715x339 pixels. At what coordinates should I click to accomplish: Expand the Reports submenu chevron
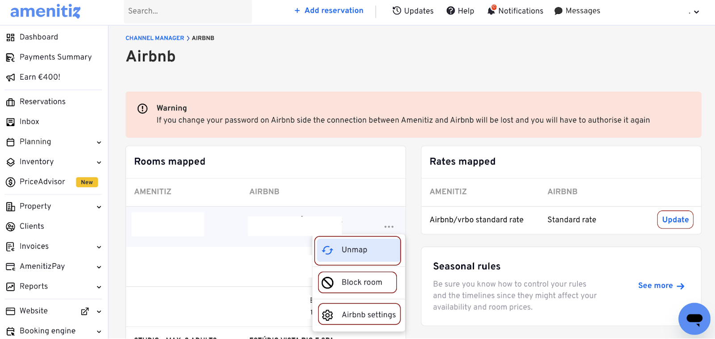pyautogui.click(x=99, y=287)
